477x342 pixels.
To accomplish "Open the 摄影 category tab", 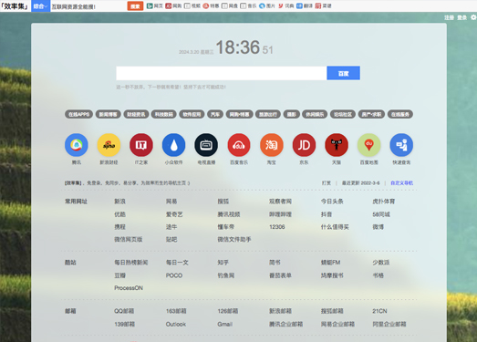I will 292,114.
